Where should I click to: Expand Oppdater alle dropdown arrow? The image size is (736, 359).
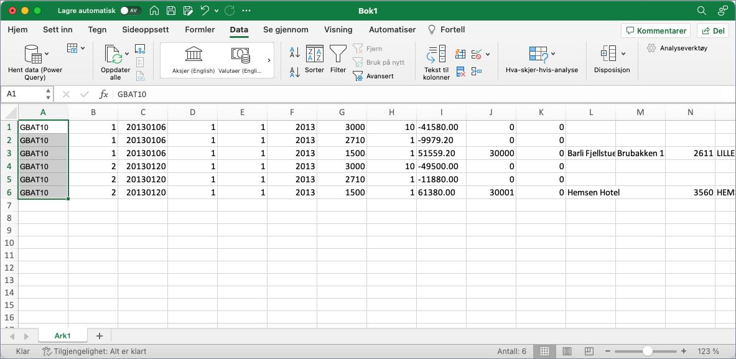coord(127,54)
